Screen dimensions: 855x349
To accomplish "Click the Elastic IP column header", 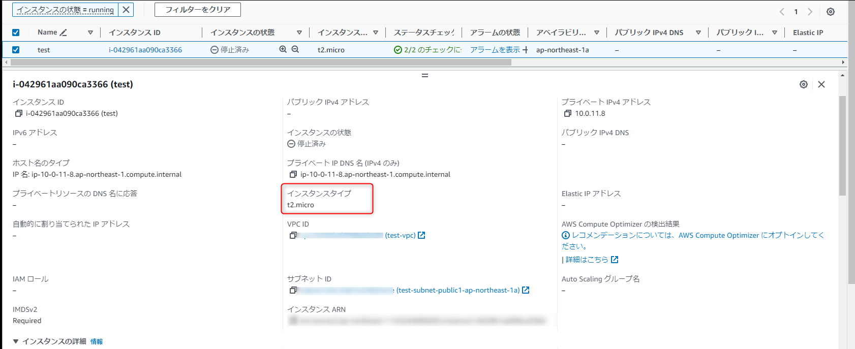I will point(808,33).
